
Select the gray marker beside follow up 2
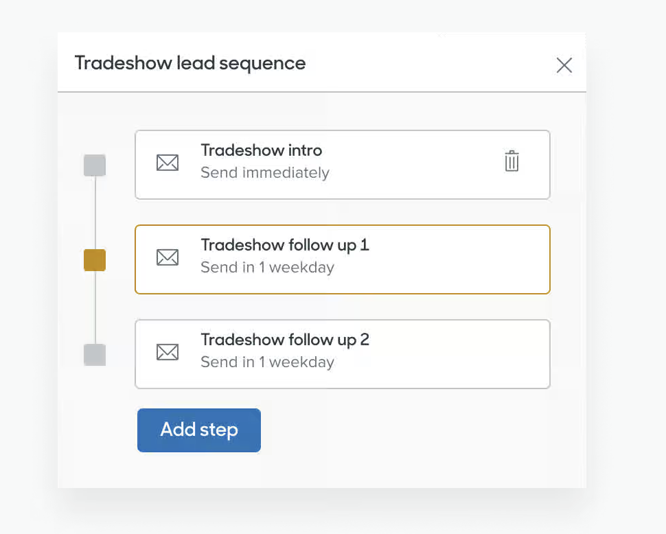(95, 355)
